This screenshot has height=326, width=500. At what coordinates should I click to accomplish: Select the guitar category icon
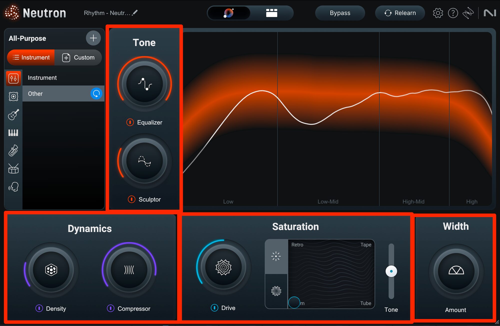[x=13, y=114]
